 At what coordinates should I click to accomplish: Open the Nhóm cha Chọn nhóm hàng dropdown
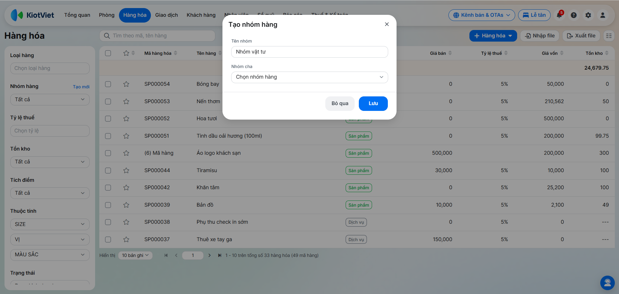pyautogui.click(x=309, y=77)
